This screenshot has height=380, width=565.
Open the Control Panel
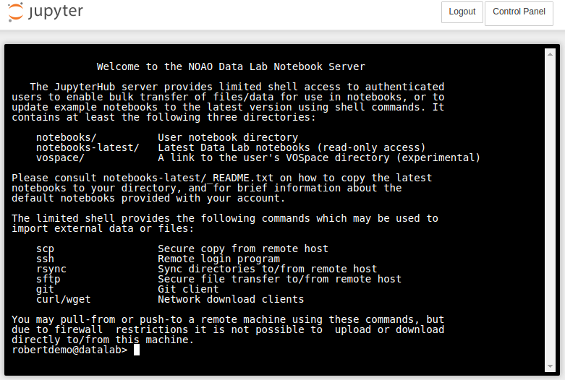[x=519, y=12]
